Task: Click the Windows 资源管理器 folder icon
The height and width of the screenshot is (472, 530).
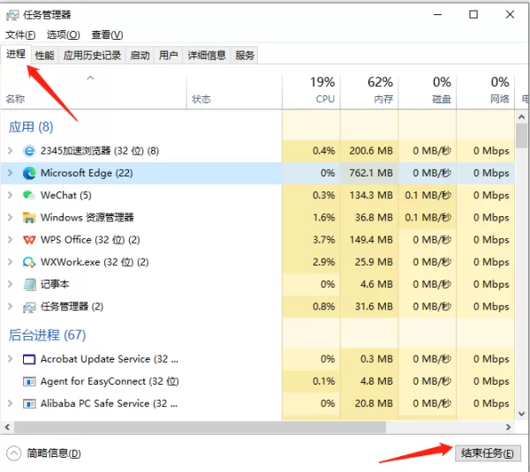Action: [x=29, y=218]
